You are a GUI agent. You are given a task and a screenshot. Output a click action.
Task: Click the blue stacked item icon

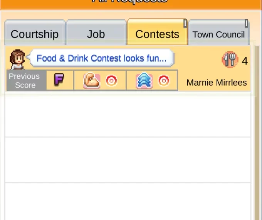pyautogui.click(x=144, y=81)
